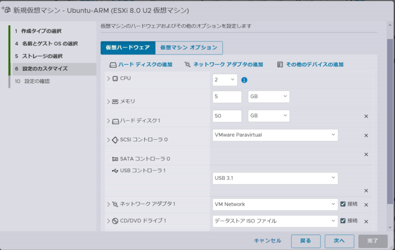Click the memory size input field
The height and width of the screenshot is (250, 395).
click(x=227, y=96)
